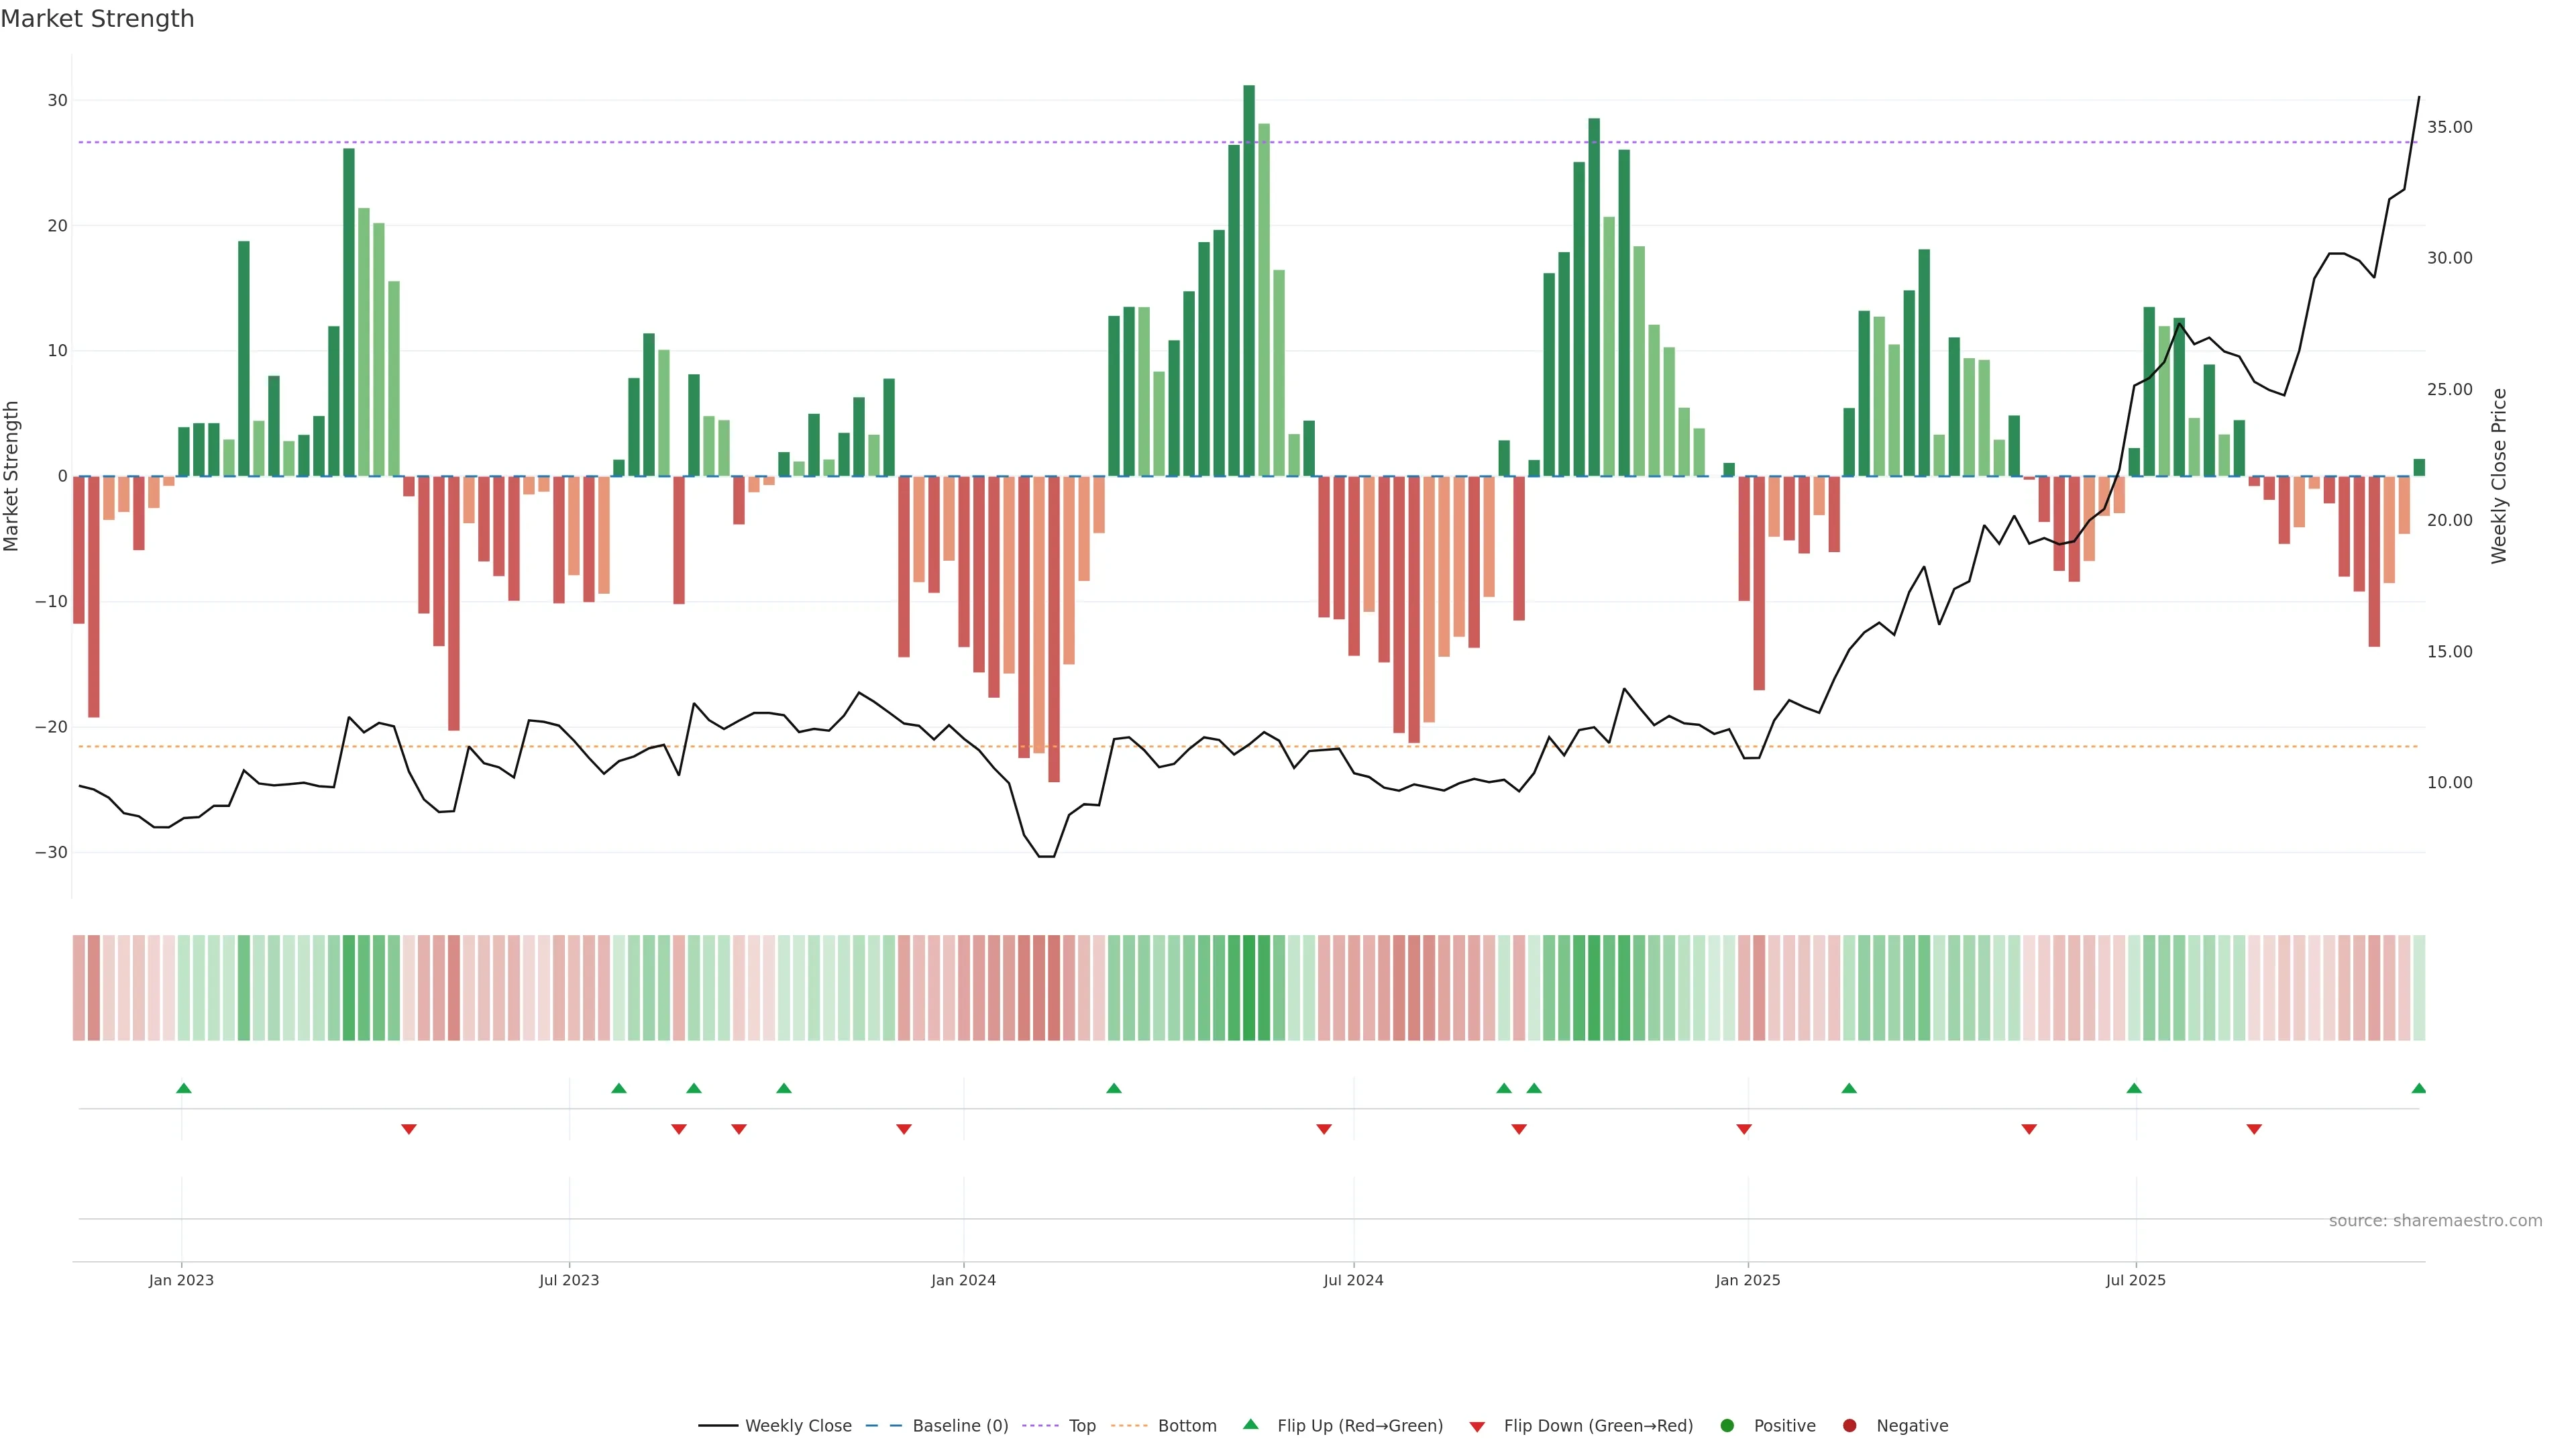The height and width of the screenshot is (1449, 2576).
Task: Click tallest green bar above 30
Action: (x=1249, y=280)
